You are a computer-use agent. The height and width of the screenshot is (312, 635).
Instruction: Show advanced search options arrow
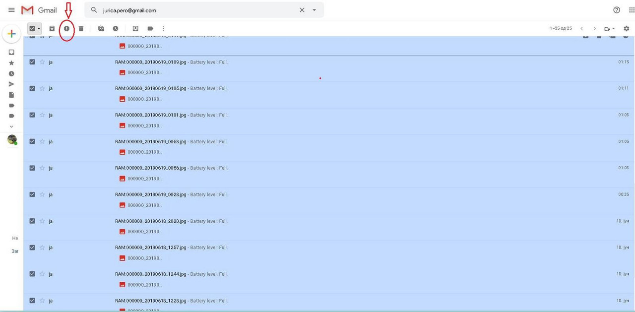click(x=314, y=10)
